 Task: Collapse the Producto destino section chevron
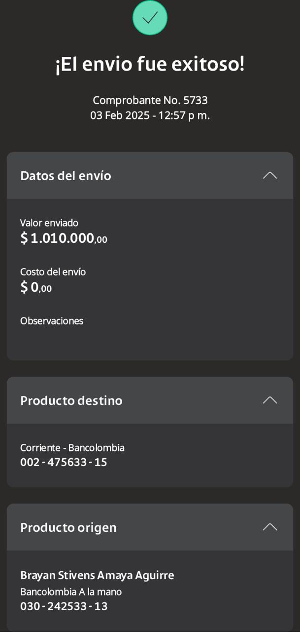click(x=269, y=400)
